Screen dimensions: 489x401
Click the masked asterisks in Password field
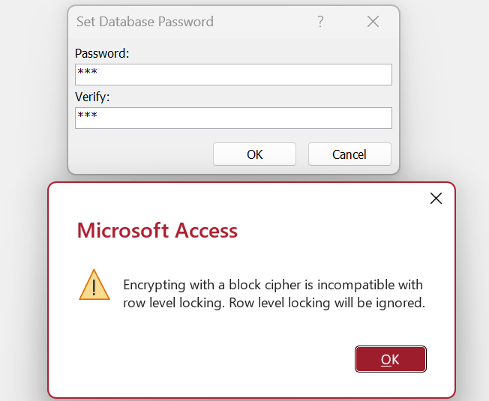[88, 73]
